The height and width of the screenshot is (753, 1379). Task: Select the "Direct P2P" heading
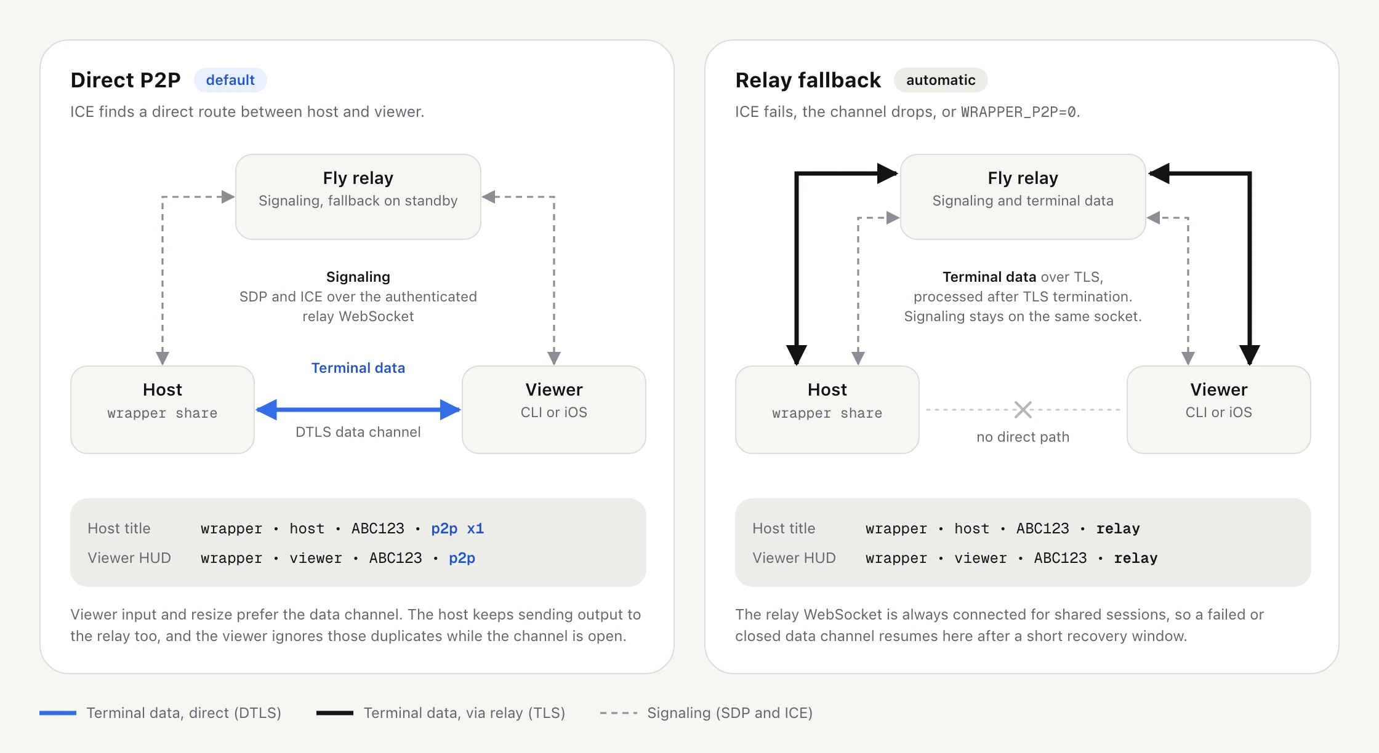(x=126, y=80)
